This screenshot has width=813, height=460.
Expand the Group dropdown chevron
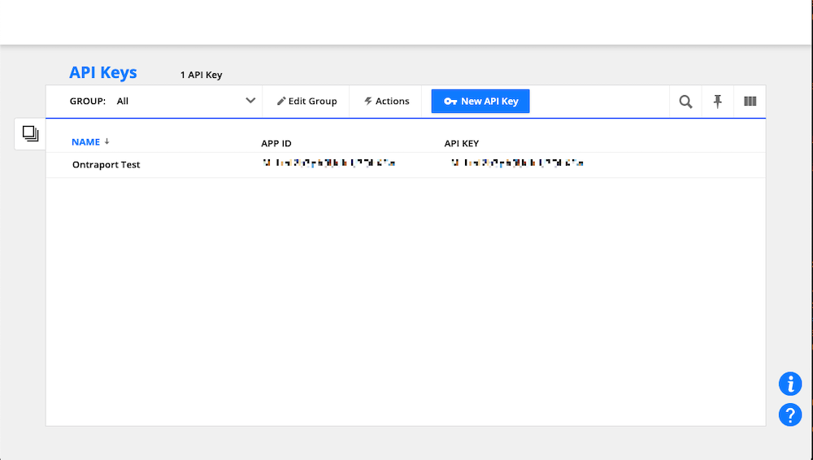click(250, 102)
